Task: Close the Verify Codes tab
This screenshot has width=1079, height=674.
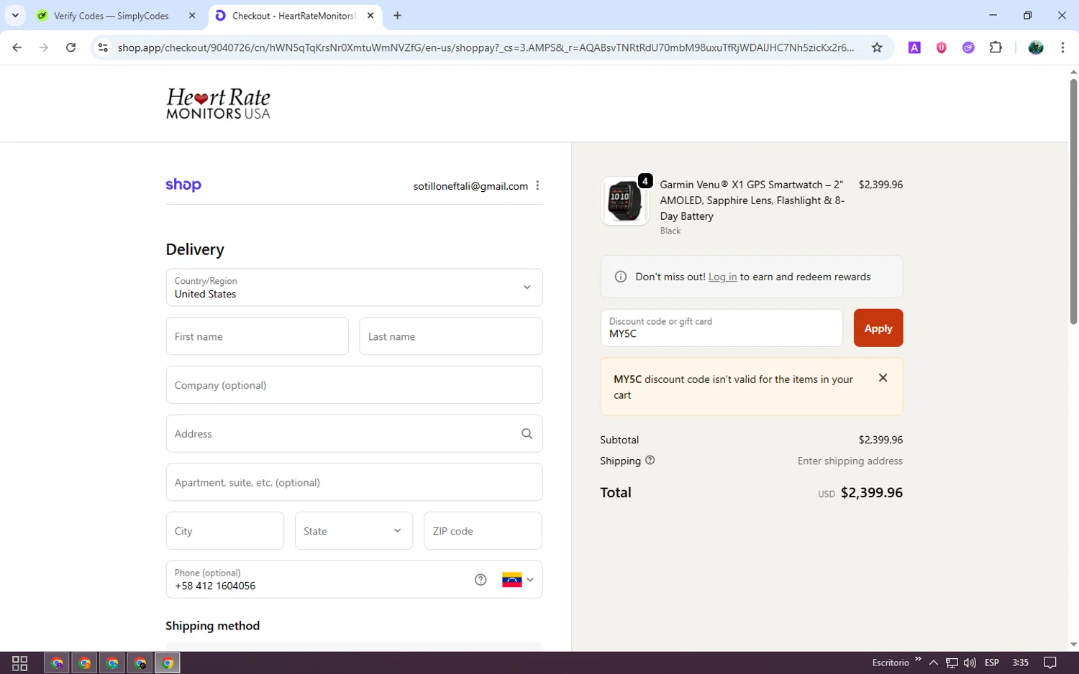Action: 192,16
